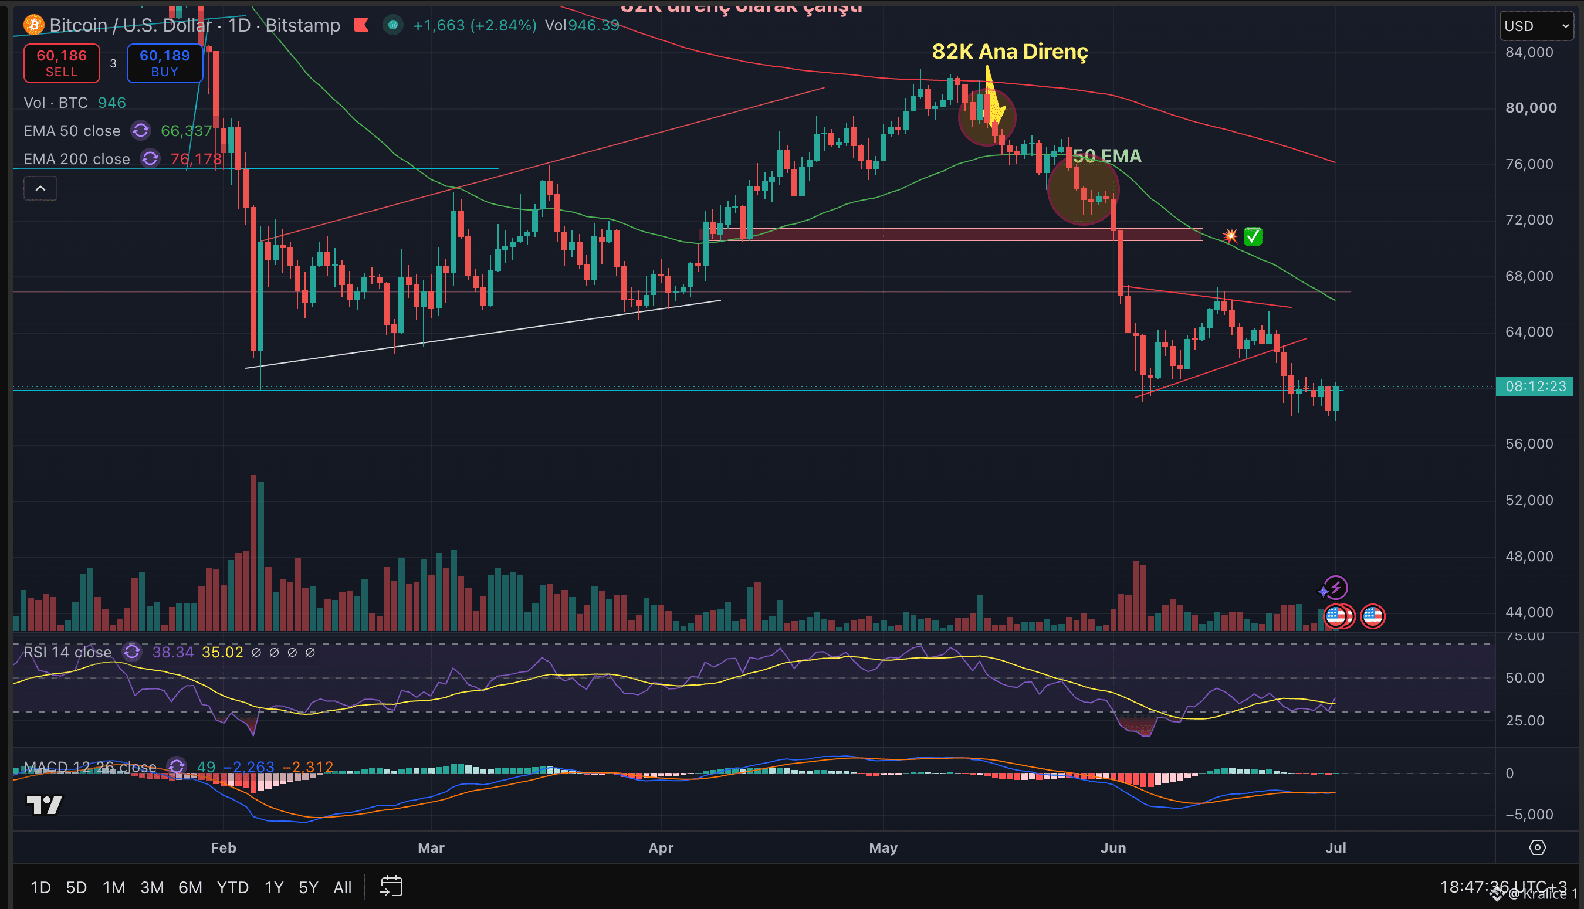
Task: Click the 64,000 price axis label
Action: [x=1529, y=331]
